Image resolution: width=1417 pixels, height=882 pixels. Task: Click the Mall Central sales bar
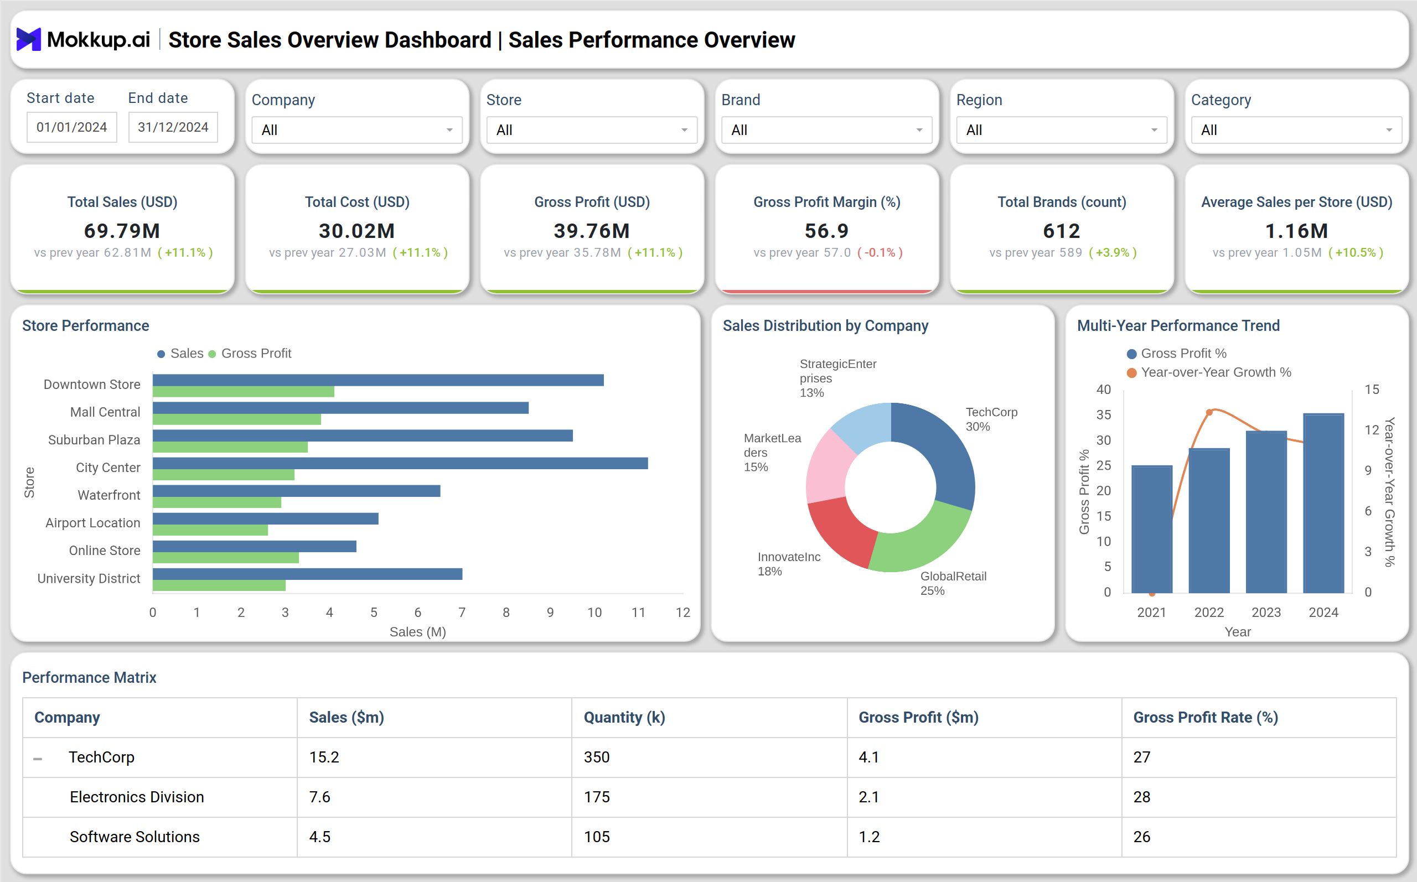click(x=340, y=408)
